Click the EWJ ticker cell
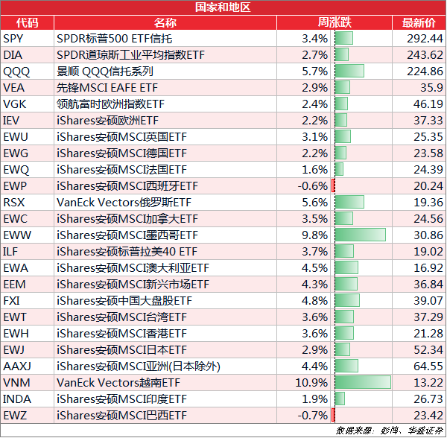 pyautogui.click(x=27, y=349)
